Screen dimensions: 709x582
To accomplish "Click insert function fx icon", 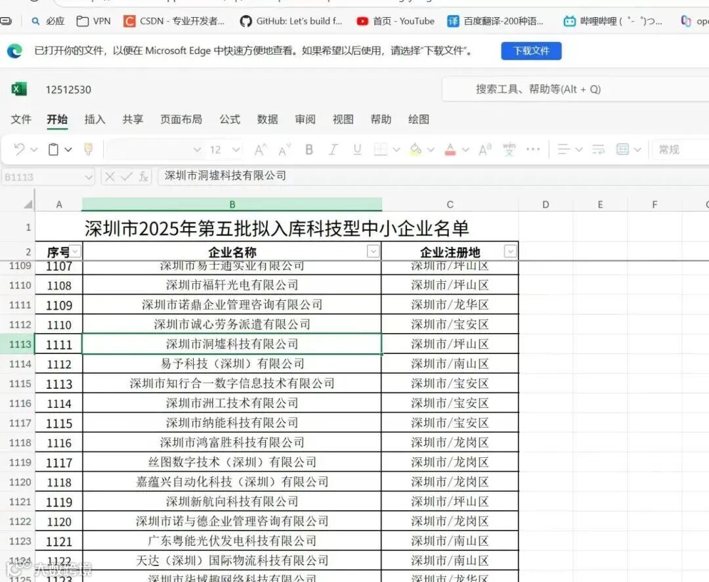I will (x=144, y=177).
